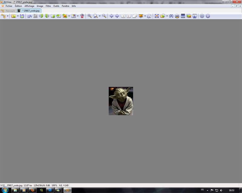Open the Édition menu

[18, 6]
